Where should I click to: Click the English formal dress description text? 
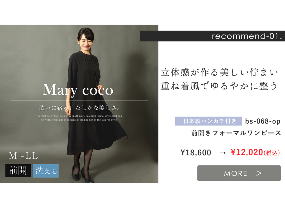[79, 118]
